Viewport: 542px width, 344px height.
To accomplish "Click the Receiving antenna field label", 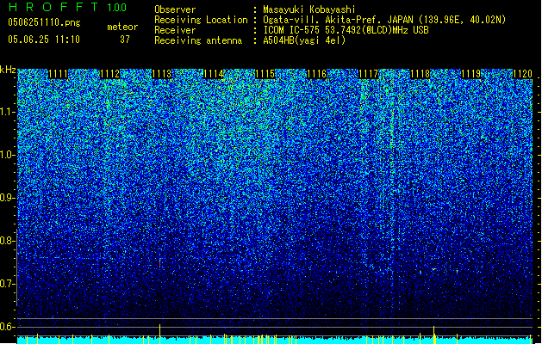I will coord(198,40).
